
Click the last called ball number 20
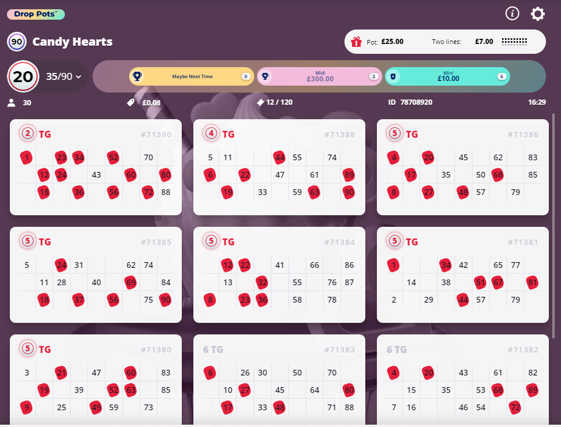(23, 76)
